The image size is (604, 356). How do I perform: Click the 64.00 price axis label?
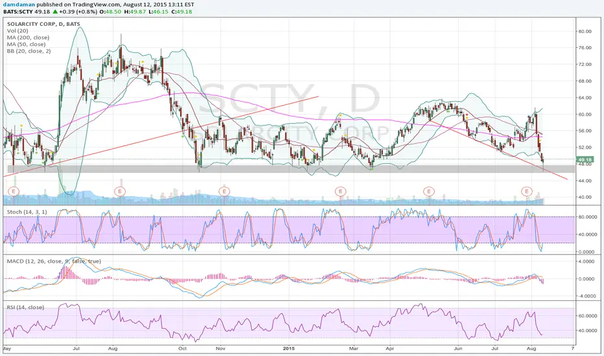click(x=585, y=98)
